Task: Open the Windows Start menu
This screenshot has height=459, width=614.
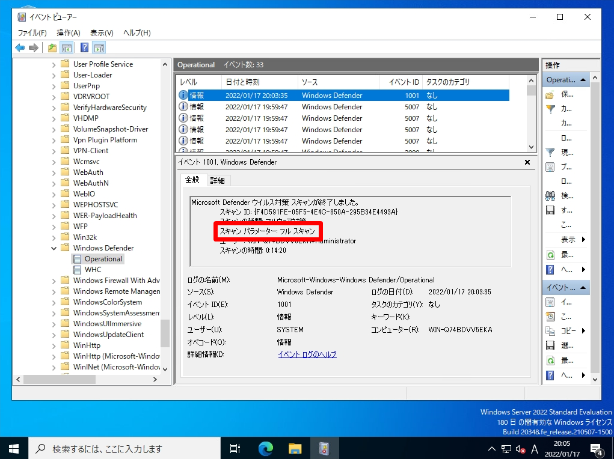Action: coord(14,448)
